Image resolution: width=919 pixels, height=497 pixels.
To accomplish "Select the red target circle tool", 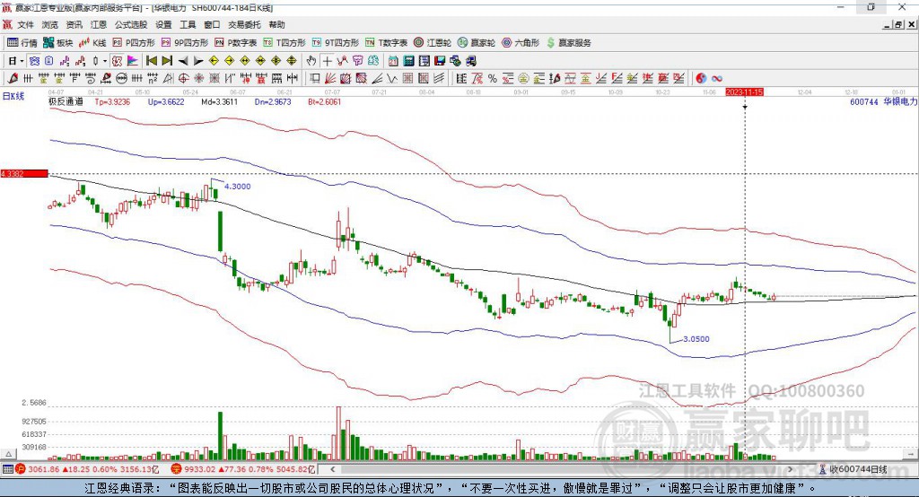I will click(183, 79).
